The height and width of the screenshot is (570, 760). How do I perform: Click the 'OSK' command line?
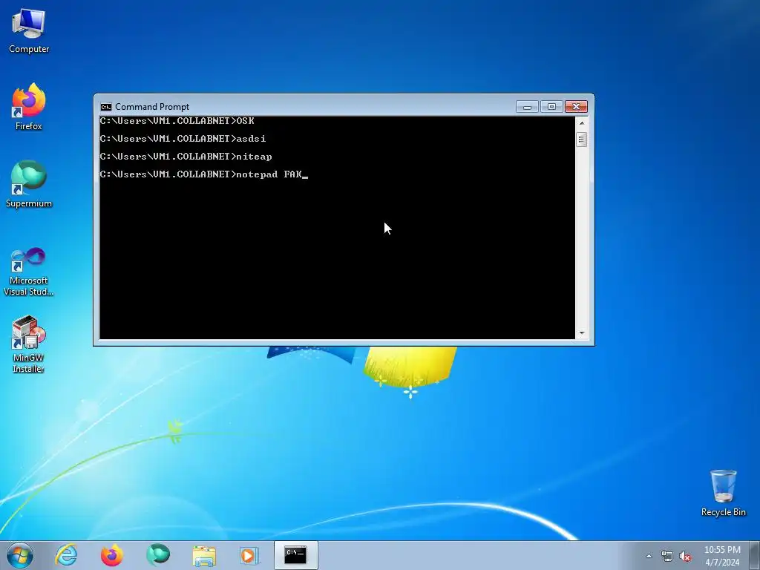pos(177,121)
